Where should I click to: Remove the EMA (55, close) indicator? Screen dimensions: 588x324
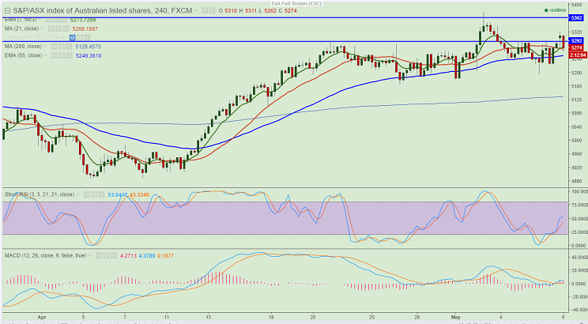[x=70, y=55]
